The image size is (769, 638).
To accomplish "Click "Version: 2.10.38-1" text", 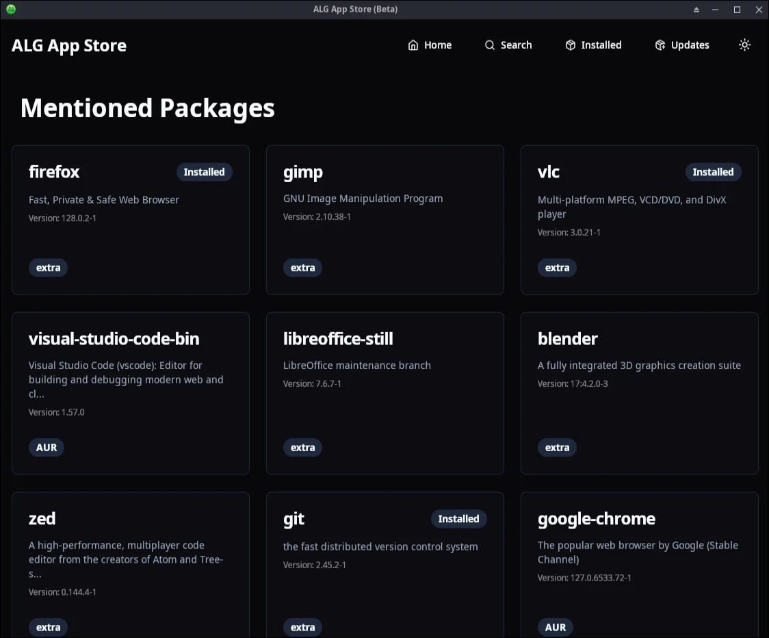I will pyautogui.click(x=317, y=216).
